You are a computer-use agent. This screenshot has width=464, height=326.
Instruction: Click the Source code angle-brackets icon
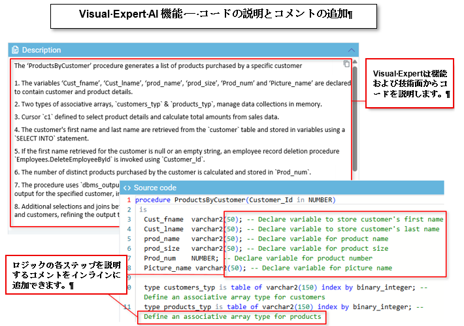click(x=127, y=187)
